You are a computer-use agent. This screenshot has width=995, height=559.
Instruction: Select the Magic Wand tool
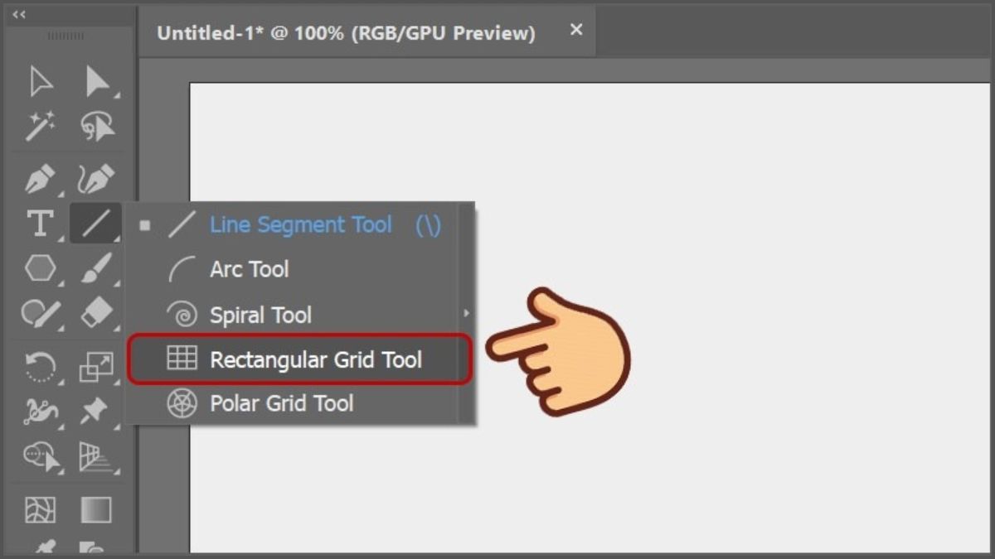point(41,126)
